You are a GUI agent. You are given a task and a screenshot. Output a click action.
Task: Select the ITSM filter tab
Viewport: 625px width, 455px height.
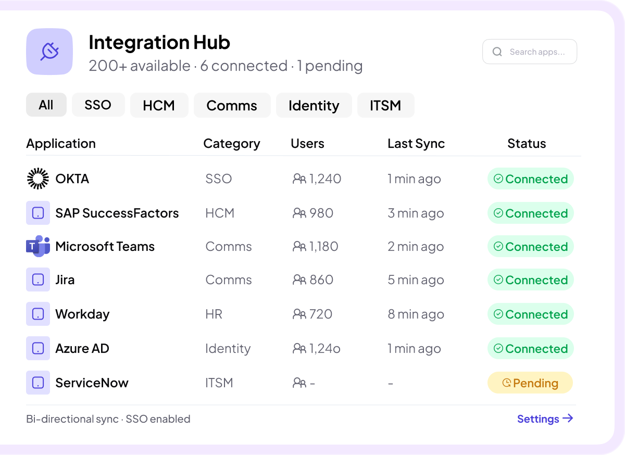[385, 105]
